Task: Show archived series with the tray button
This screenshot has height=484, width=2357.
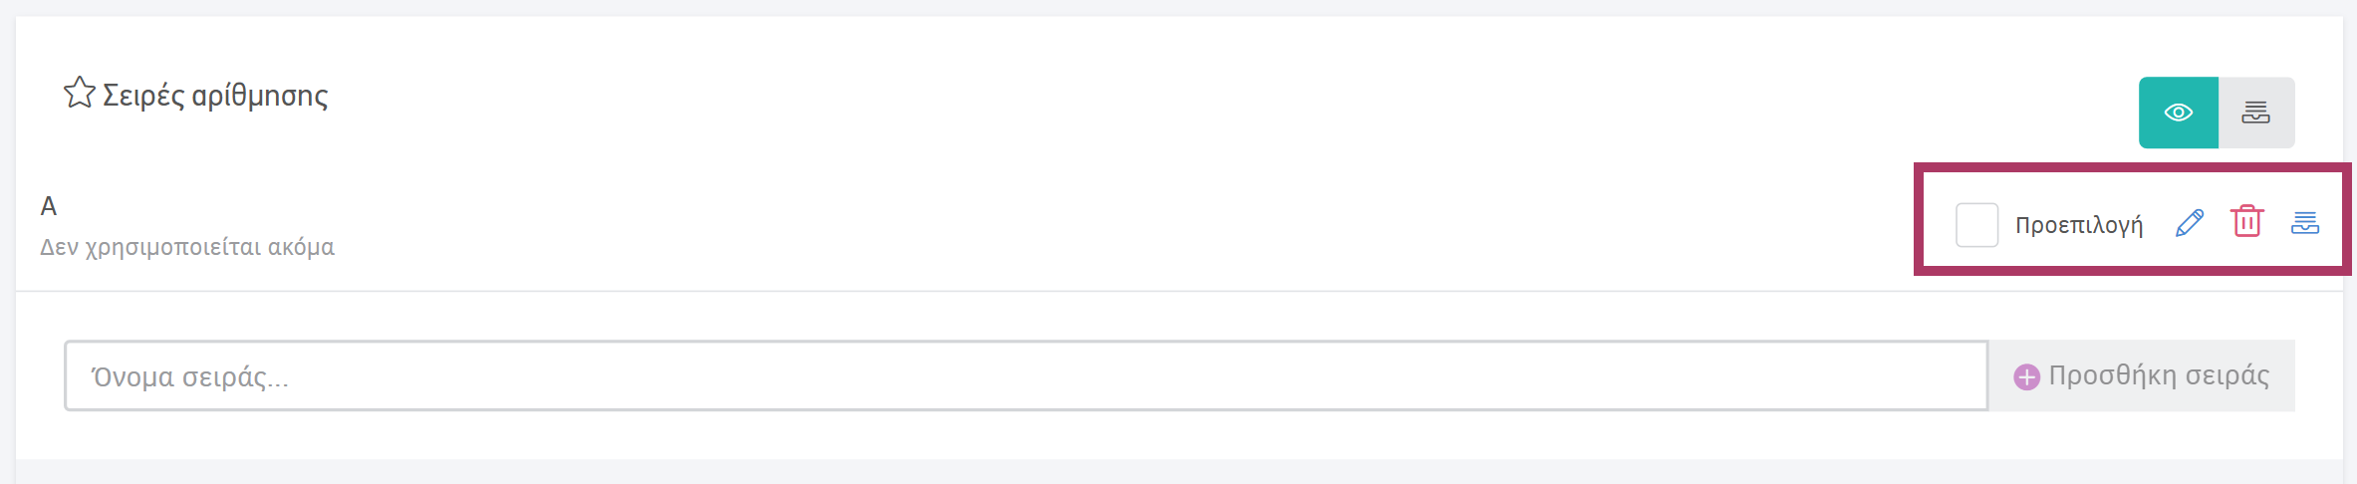Action: (2256, 113)
